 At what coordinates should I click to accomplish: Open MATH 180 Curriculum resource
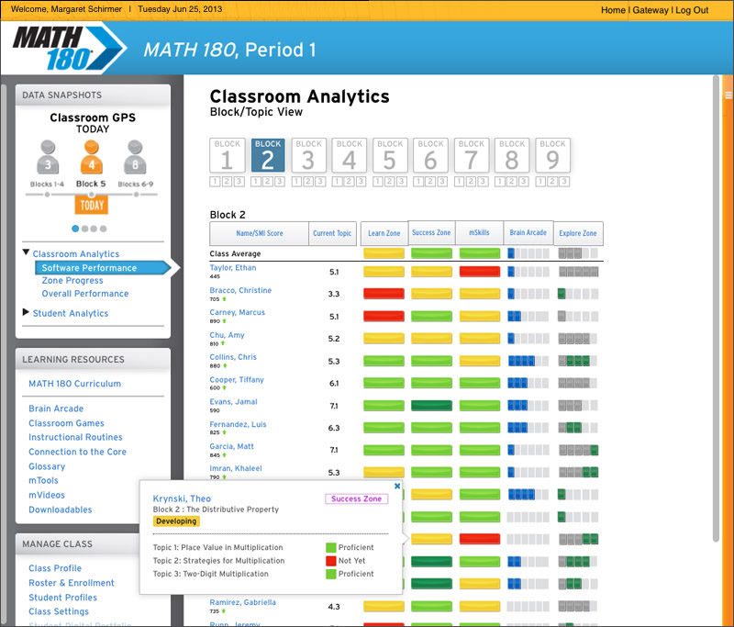(x=75, y=384)
